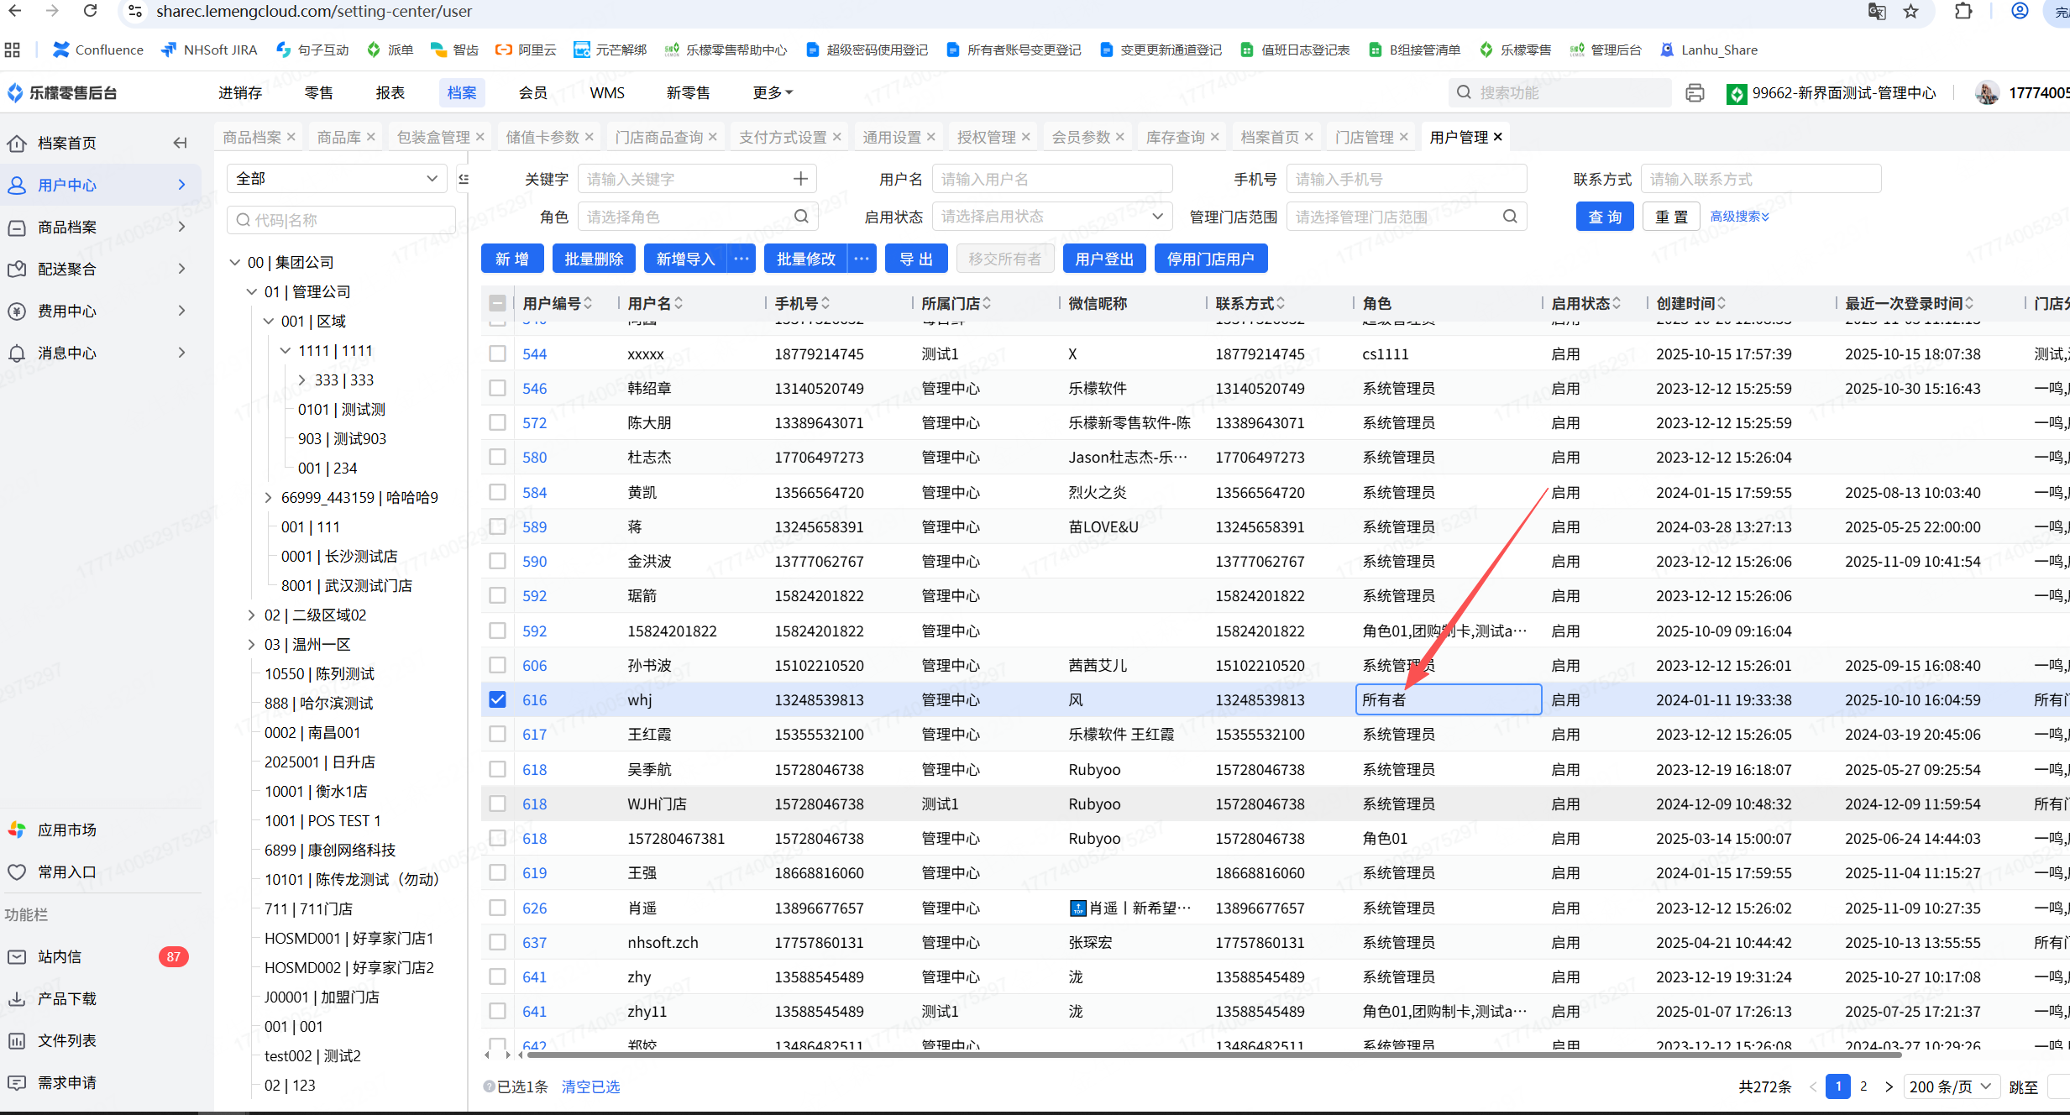Open the 200 条/页 page size dropdown

(1950, 1086)
